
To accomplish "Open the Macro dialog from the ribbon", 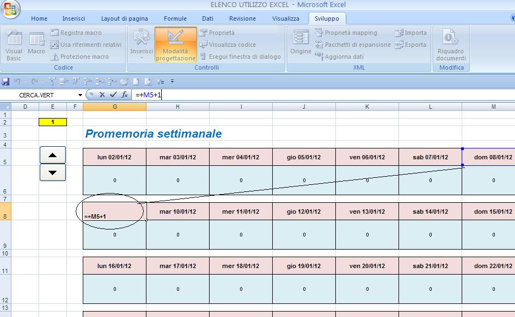I will pos(36,45).
